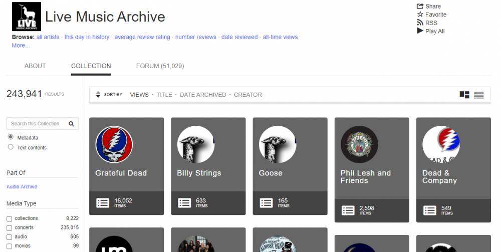501x252 pixels.
Task: Check the movies media type checkbox
Action: point(9,246)
